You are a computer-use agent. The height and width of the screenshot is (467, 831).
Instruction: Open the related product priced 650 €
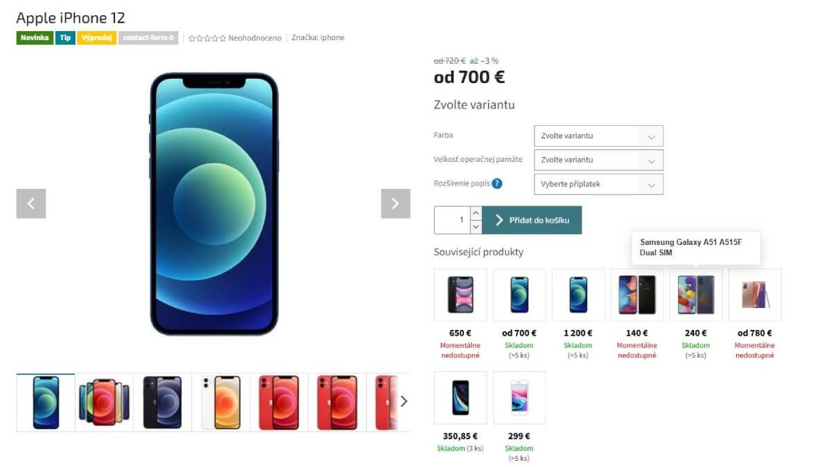(461, 295)
